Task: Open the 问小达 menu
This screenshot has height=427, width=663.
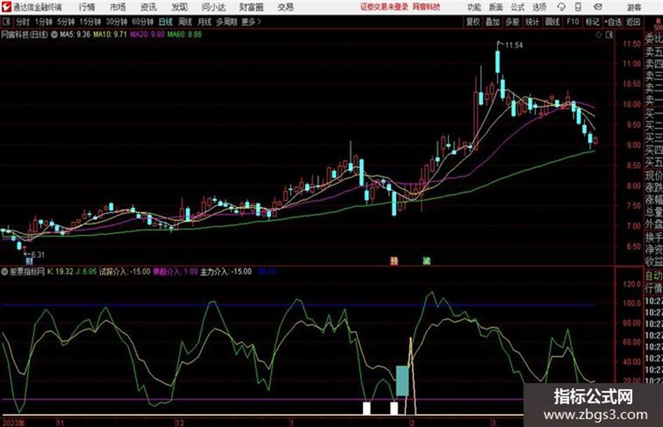Action: [x=213, y=7]
